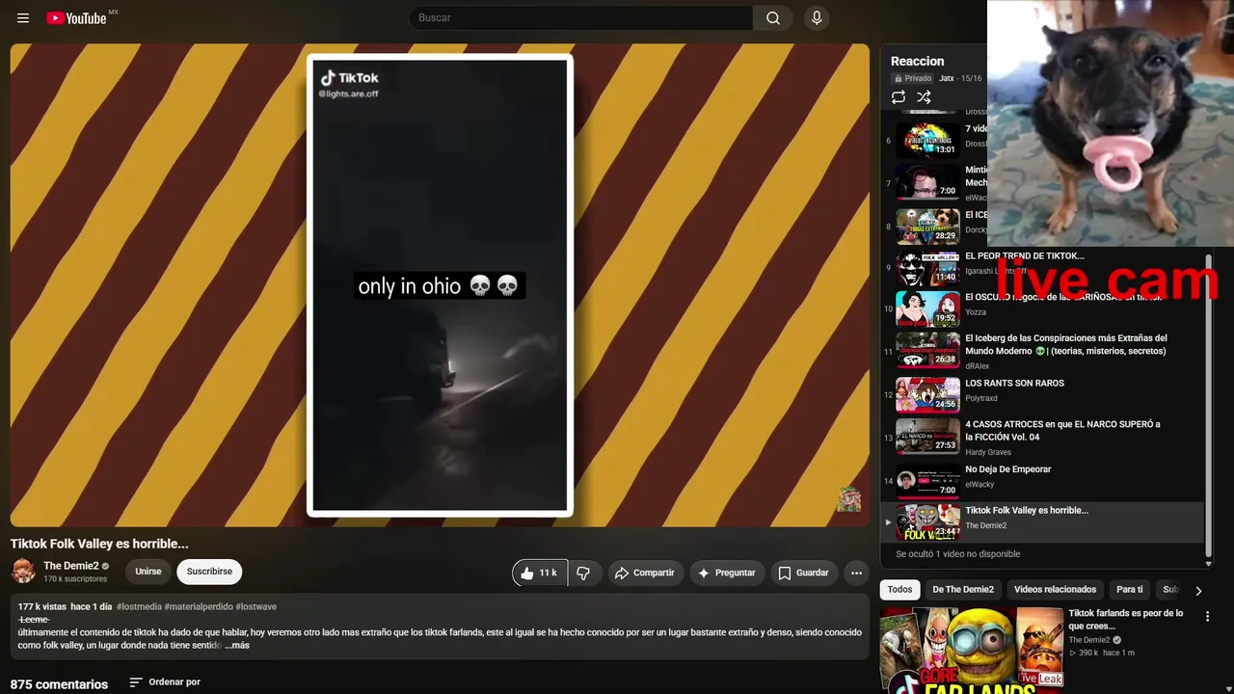
Task: Click the 170 k suscriptores count
Action: tap(75, 579)
